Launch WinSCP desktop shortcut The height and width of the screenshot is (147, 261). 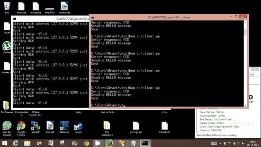(35, 127)
